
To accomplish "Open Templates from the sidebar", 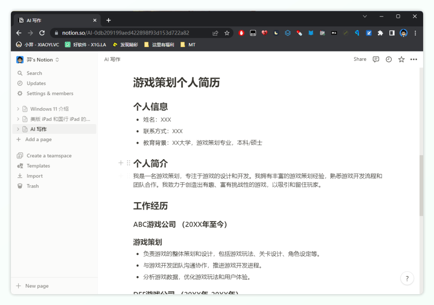I will tap(38, 166).
